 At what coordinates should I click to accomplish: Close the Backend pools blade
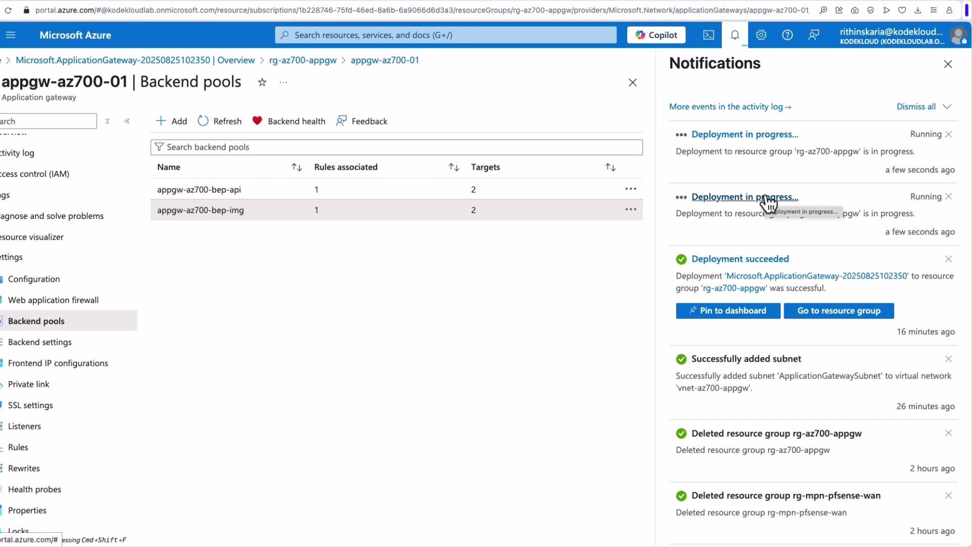click(633, 83)
